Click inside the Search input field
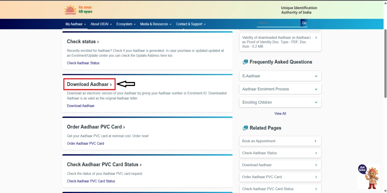This screenshot has height=193, width=387. [x=278, y=23]
